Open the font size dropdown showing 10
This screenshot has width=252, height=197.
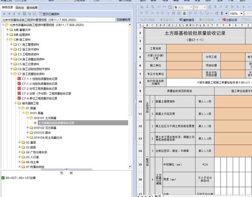tap(205, 7)
